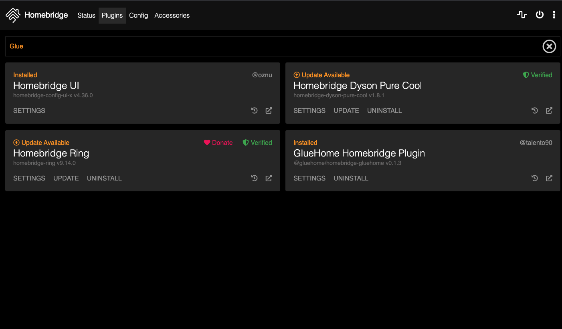Select the Plugins tab
Screen dimensions: 562x329
[112, 15]
